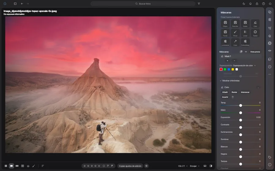Open the Edit sliders panel icon
The width and height of the screenshot is (275, 171).
click(x=270, y=19)
